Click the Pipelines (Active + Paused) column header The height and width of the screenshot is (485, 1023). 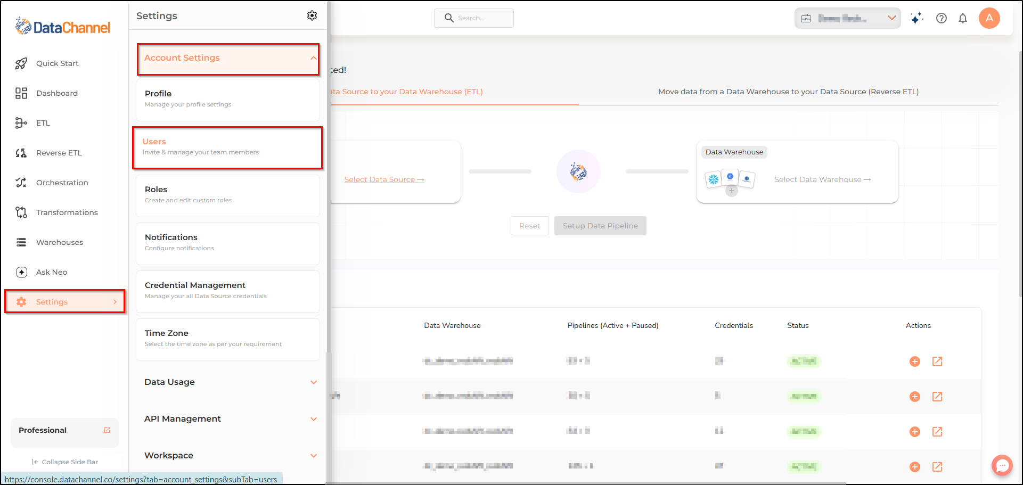pyautogui.click(x=613, y=326)
